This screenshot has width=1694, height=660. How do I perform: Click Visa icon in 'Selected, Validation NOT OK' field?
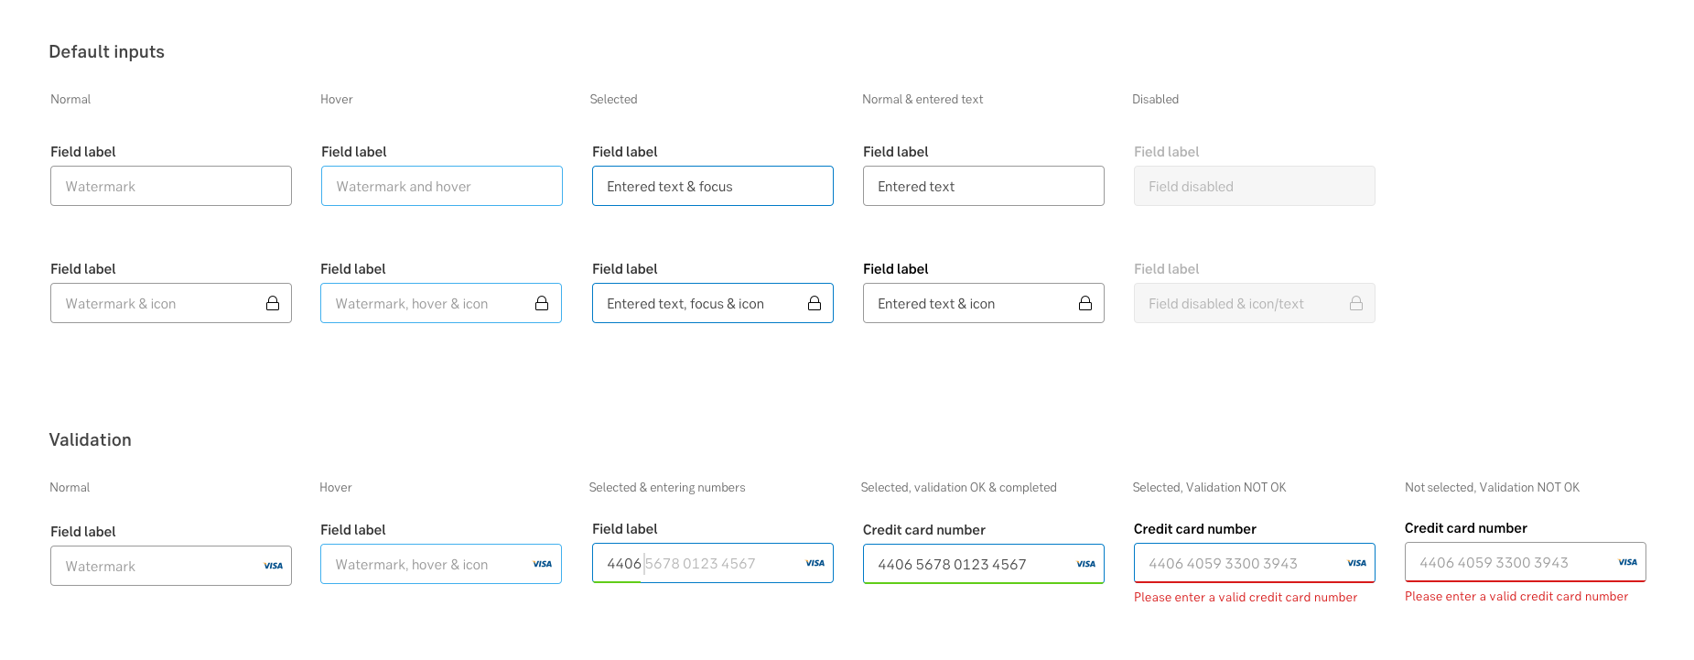point(1357,563)
